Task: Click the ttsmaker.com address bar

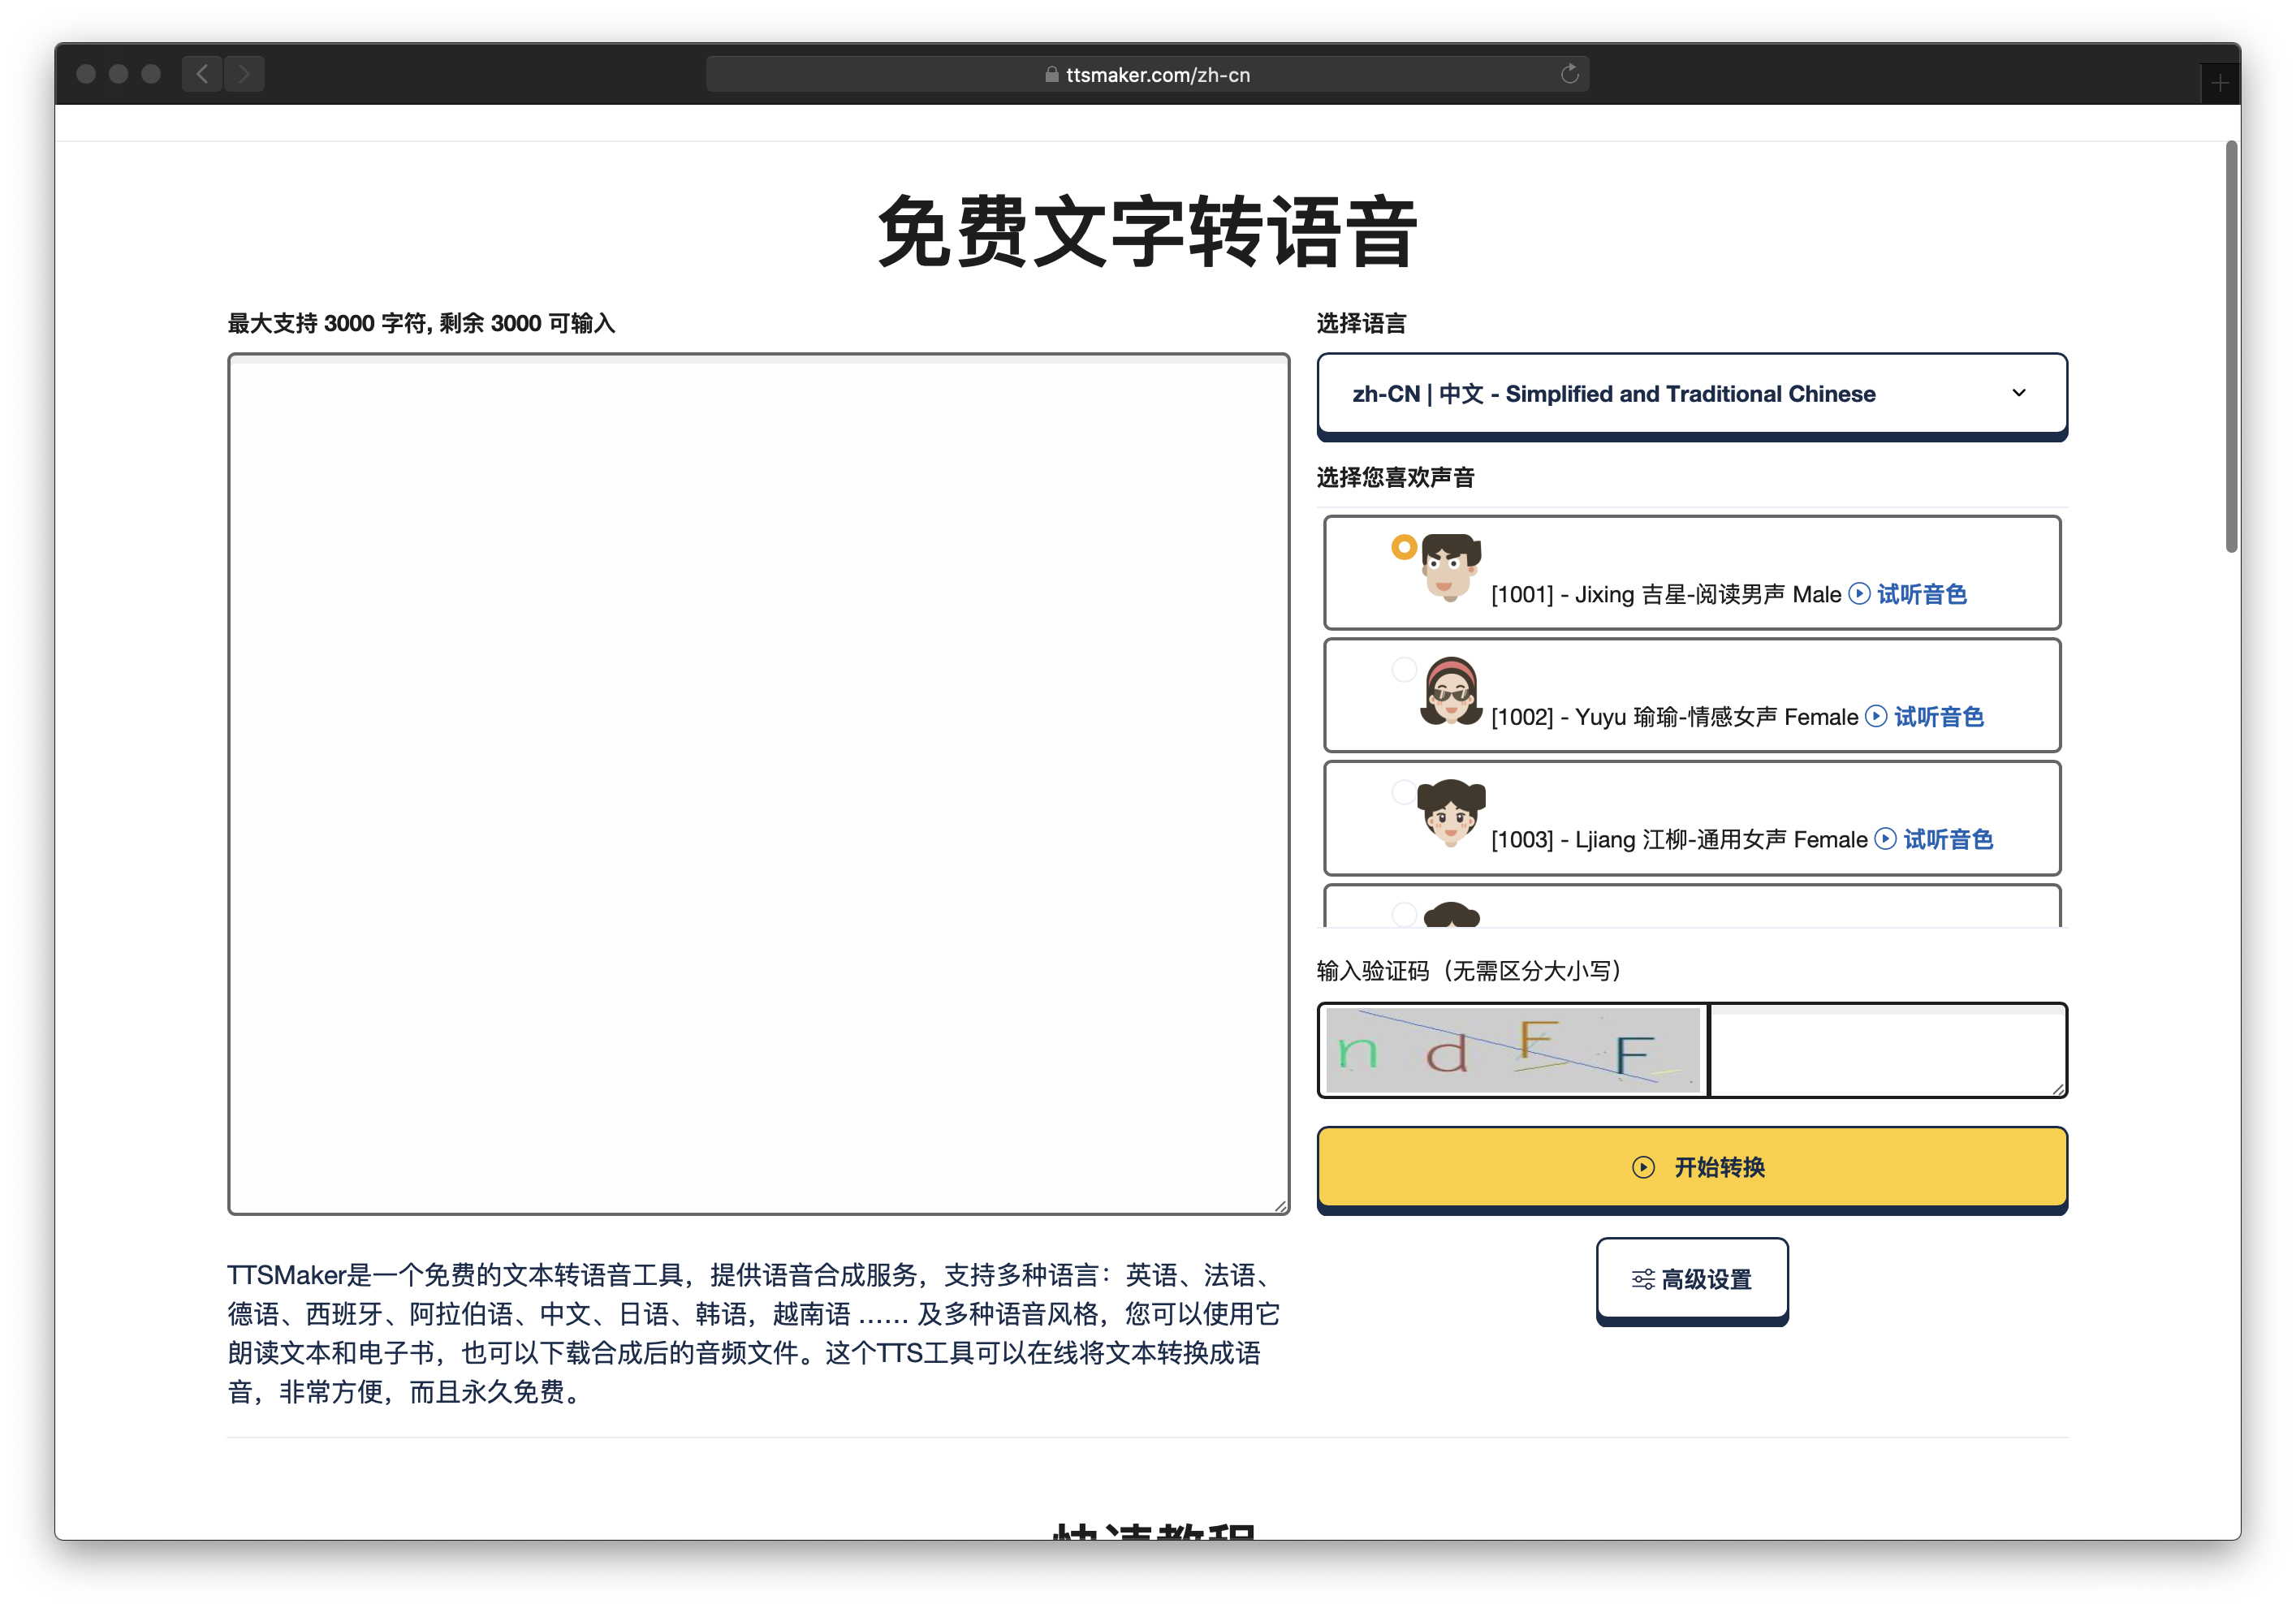Action: click(1147, 74)
